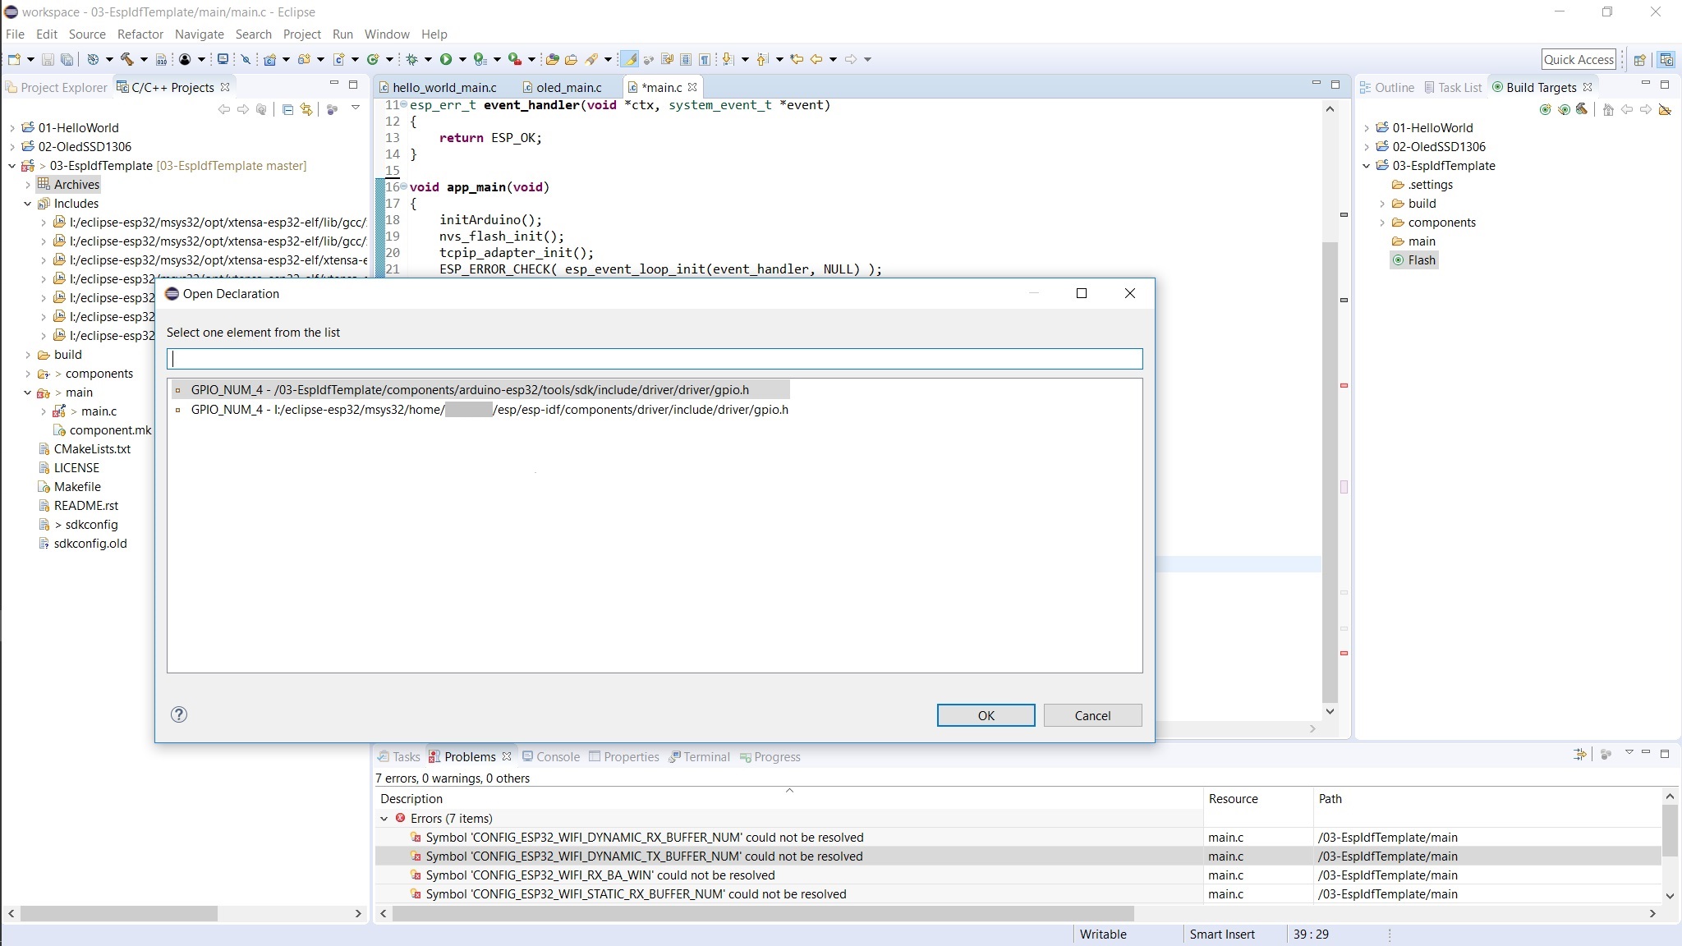Expand the Errors section in Problems tab

click(x=384, y=818)
